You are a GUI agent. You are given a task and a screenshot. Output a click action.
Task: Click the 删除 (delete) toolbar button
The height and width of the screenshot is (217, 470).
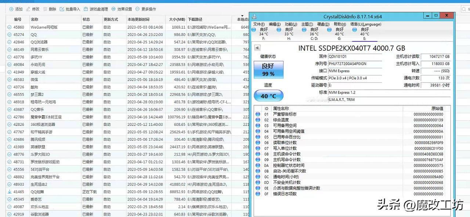(x=50, y=9)
